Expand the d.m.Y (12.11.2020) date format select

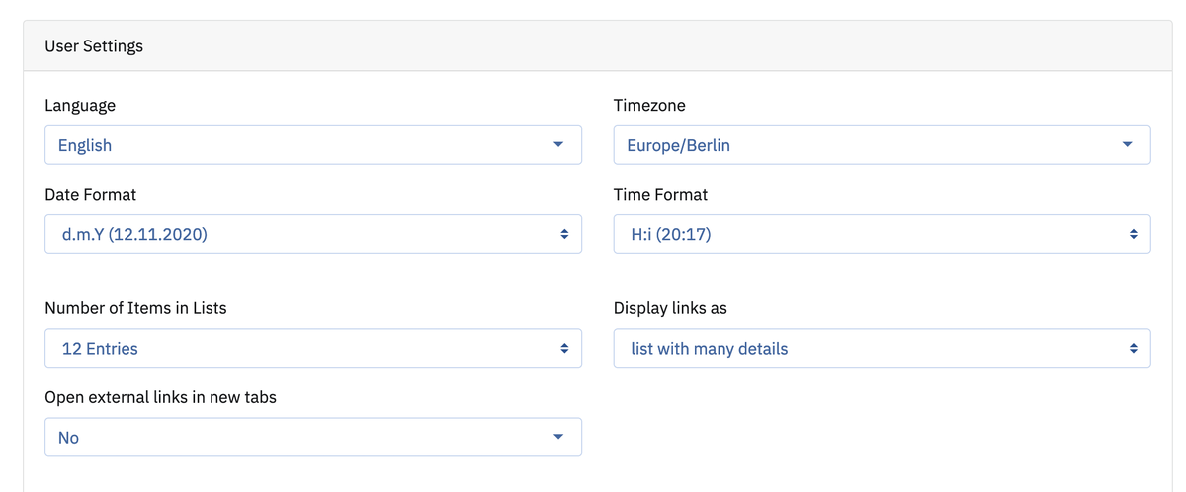(296, 235)
